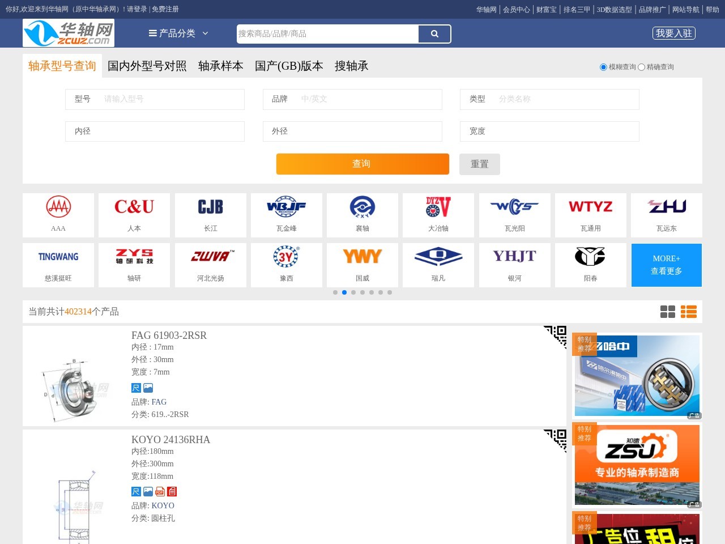This screenshot has height=544, width=725.
Task: Open the 襄轴 brand logo tile
Action: [362, 215]
